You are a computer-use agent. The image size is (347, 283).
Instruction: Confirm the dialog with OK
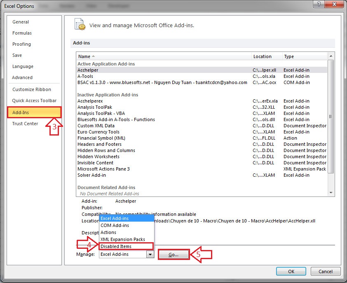tap(291, 271)
